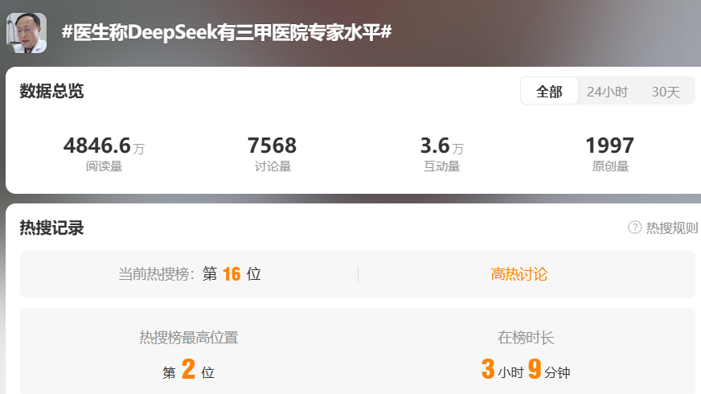Click the doctor avatar thumbnail
The width and height of the screenshot is (701, 394).
tap(27, 33)
